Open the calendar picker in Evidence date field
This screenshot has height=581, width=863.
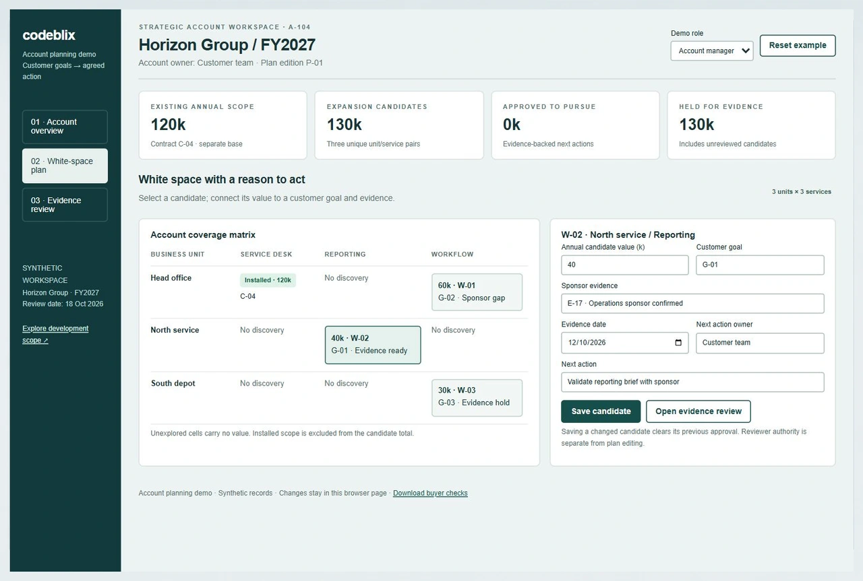coord(678,343)
